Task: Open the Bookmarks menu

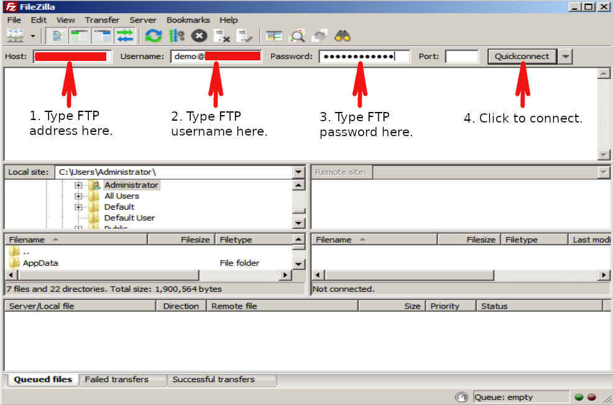Action: pos(188,20)
